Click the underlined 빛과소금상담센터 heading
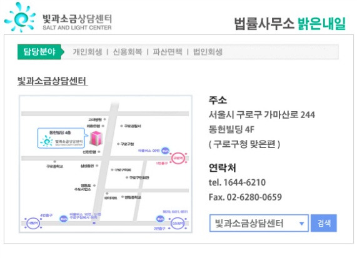Viewport: 357px width, 258px height. tap(53, 81)
